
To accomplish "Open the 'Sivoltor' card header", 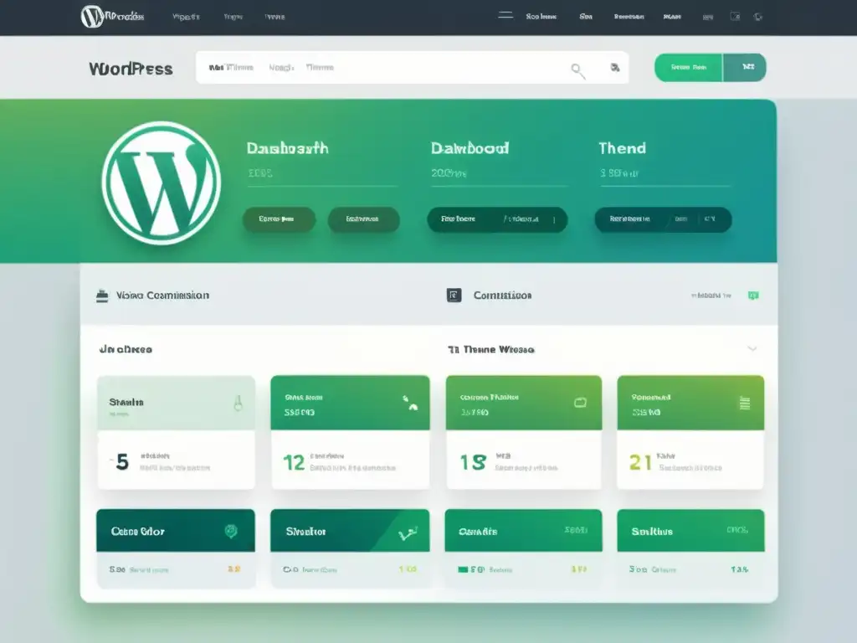I will [350, 530].
